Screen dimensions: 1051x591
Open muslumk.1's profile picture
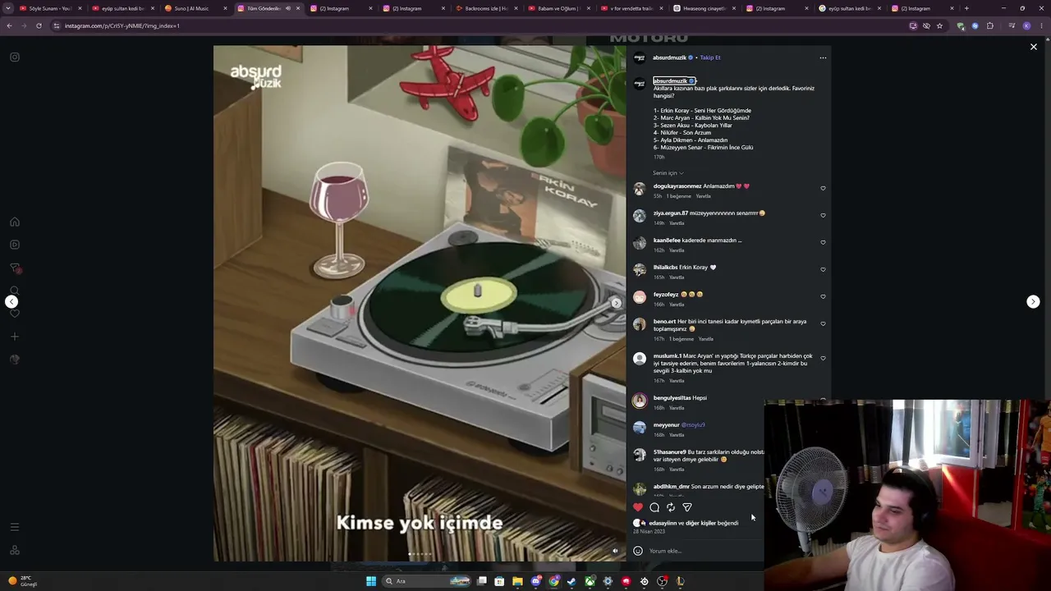click(x=640, y=359)
